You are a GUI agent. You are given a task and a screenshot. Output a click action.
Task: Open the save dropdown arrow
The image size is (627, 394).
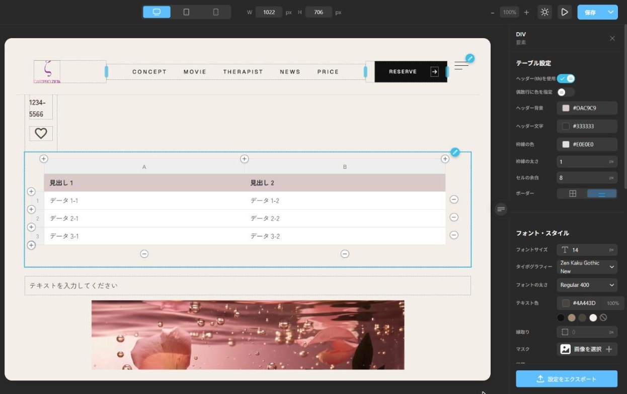tap(611, 12)
